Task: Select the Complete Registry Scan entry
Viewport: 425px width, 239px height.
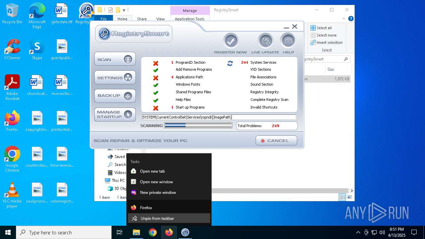Action: tap(269, 100)
